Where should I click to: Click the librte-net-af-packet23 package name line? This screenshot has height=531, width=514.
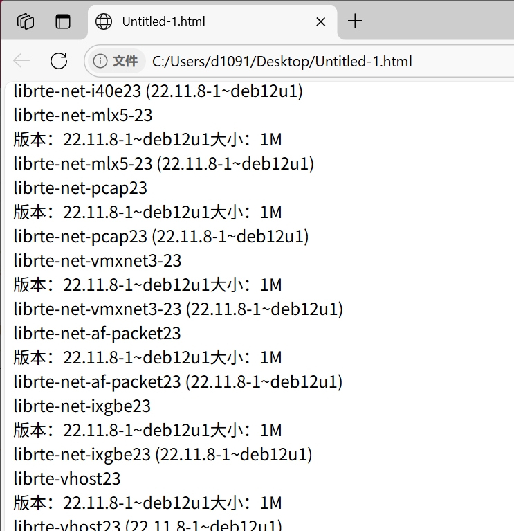click(97, 333)
